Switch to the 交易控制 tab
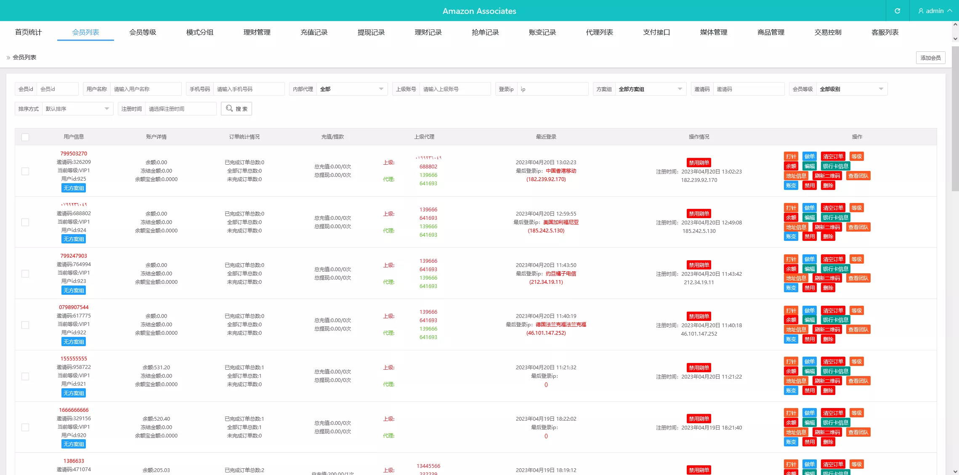This screenshot has width=959, height=475. (827, 32)
